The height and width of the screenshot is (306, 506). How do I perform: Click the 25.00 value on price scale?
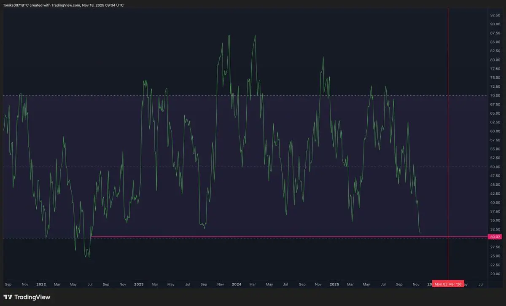tap(495, 256)
